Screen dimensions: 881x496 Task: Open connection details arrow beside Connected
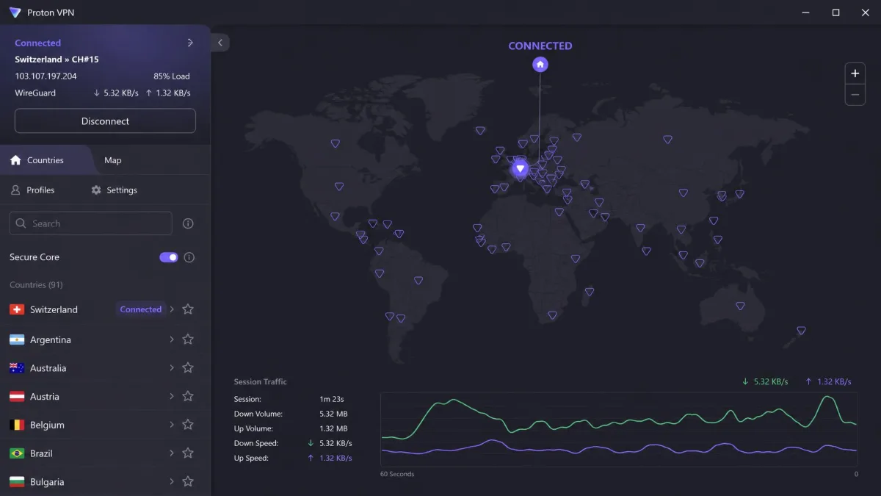(190, 43)
